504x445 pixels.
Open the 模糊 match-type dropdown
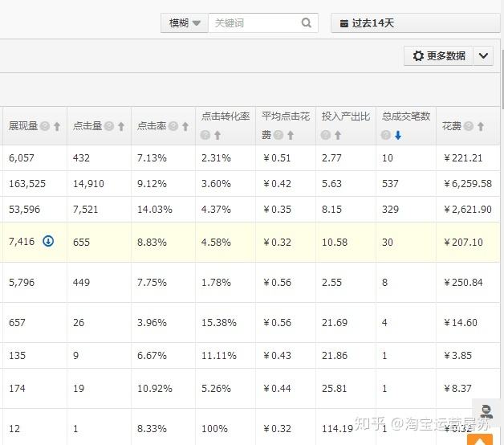(x=184, y=23)
